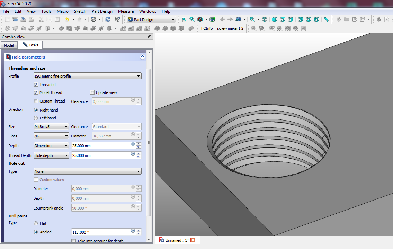393x249 pixels.
Task: Select the Left hand direction radio button
Action: click(x=36, y=118)
